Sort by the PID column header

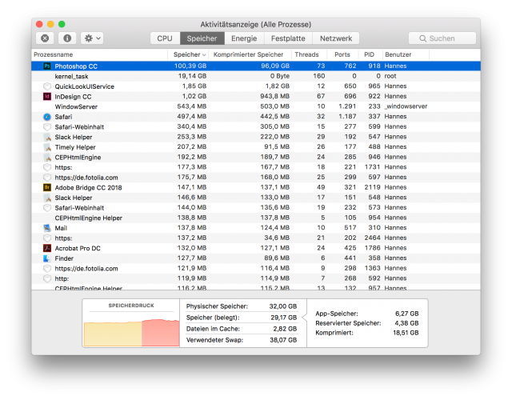(370, 54)
